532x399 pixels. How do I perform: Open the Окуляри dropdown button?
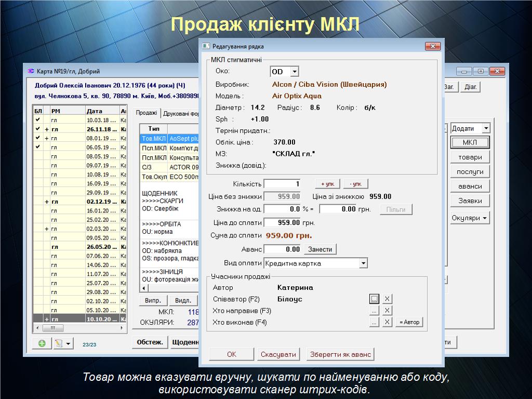pos(470,218)
